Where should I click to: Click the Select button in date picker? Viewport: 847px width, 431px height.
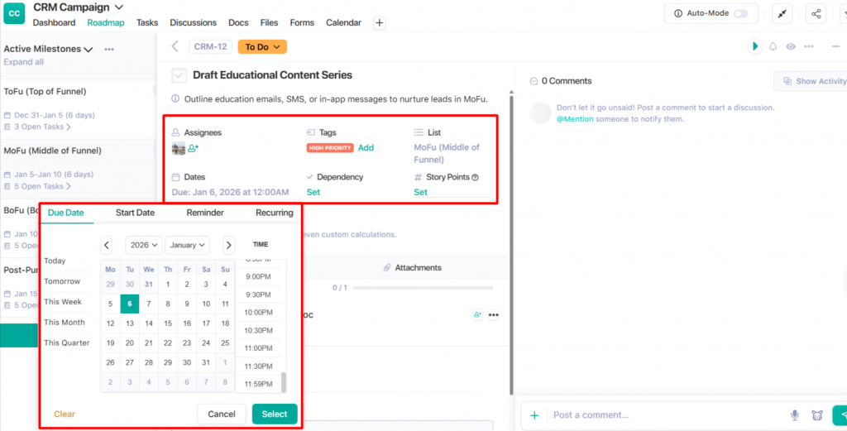point(275,414)
